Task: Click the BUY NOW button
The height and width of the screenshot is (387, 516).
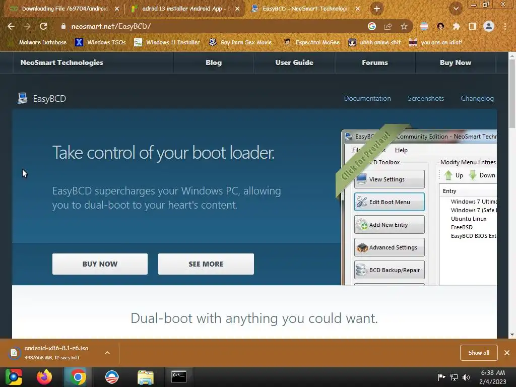Action: point(100,264)
